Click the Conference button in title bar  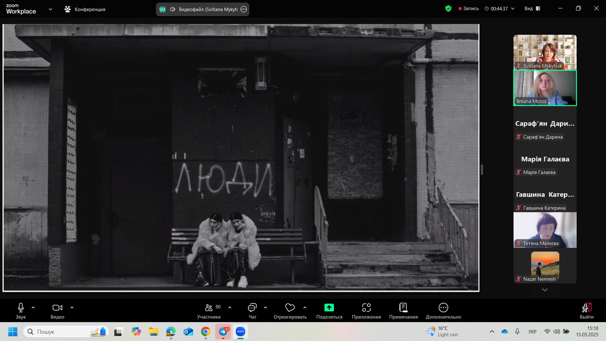(x=85, y=9)
